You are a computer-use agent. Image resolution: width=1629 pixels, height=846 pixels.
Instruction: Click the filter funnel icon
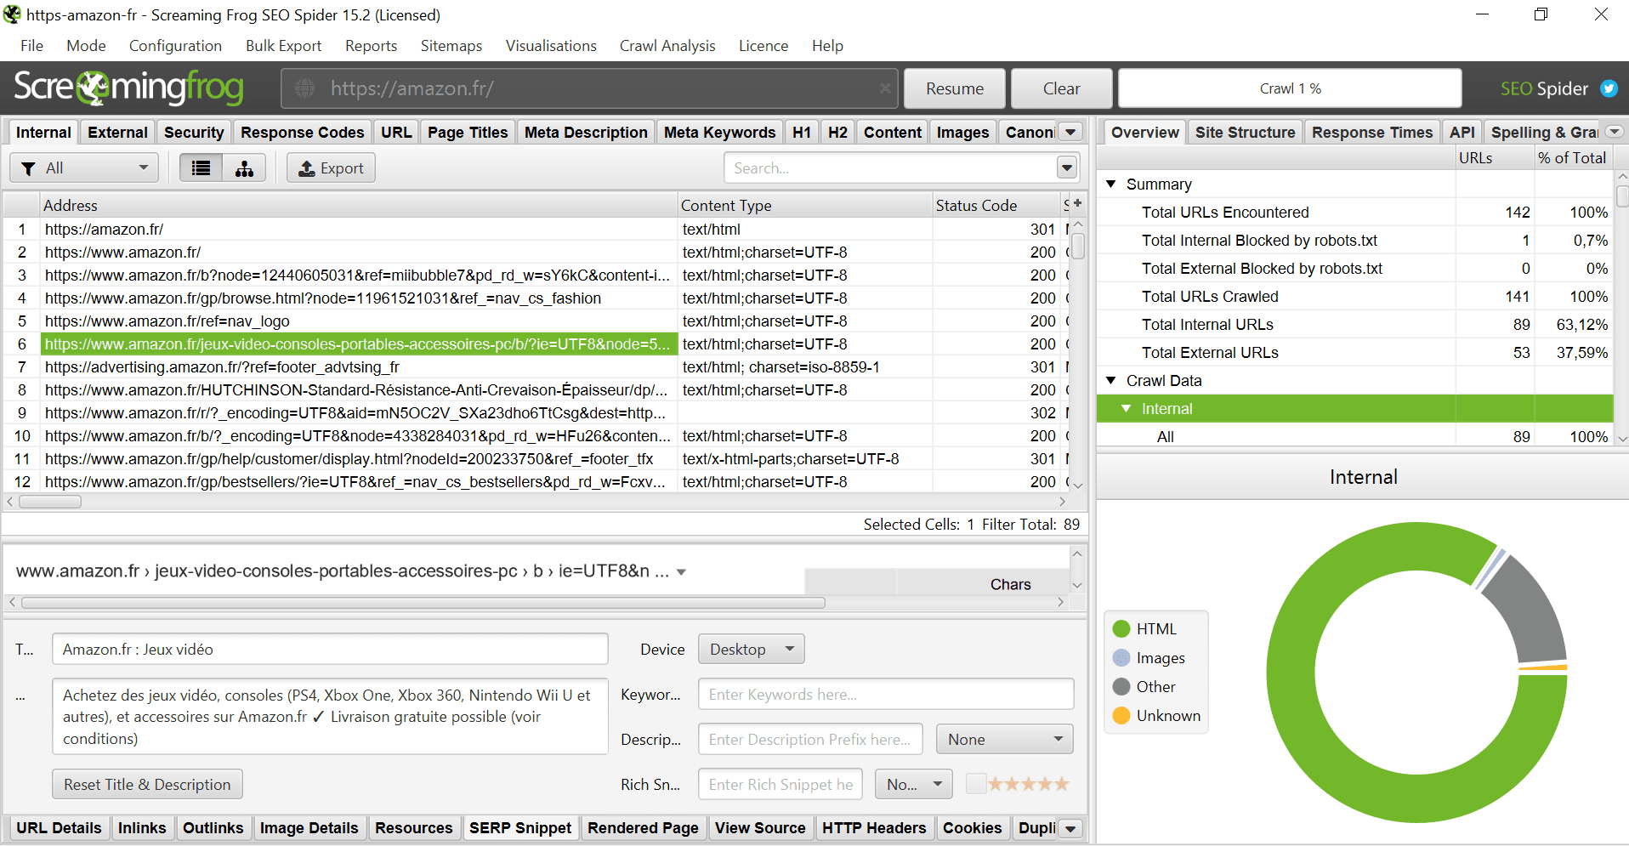pos(29,168)
